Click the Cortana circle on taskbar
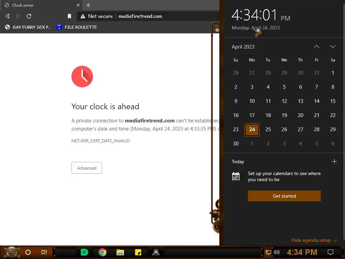 tap(28, 252)
